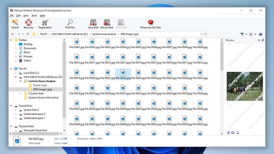Collapse the Found Disks section
The width and height of the screenshot is (274, 154).
pos(11,106)
